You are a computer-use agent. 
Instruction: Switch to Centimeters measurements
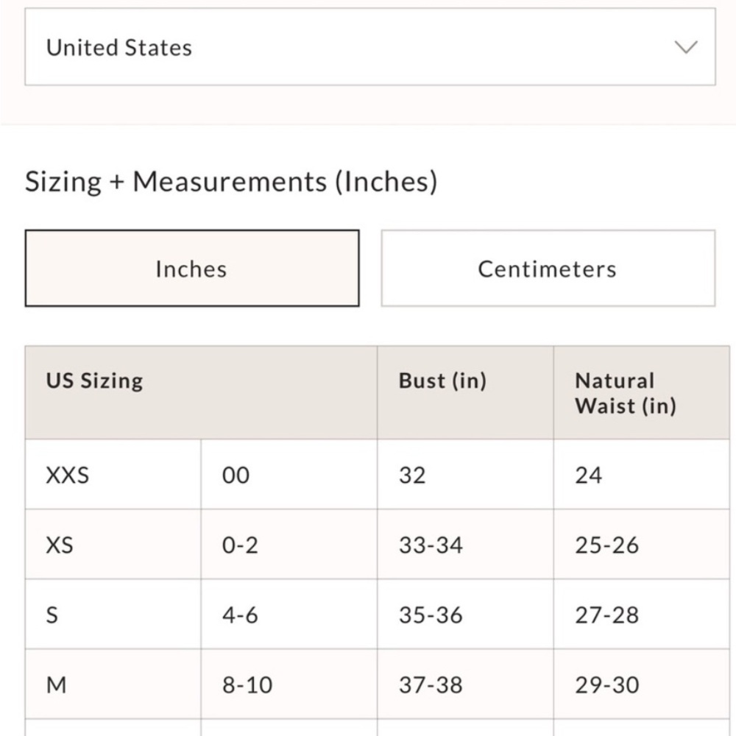pyautogui.click(x=548, y=269)
